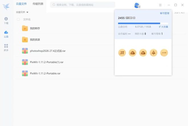Screen dimensions: 188x126
Task: Click the 文件名 column header
Action: [27, 20]
